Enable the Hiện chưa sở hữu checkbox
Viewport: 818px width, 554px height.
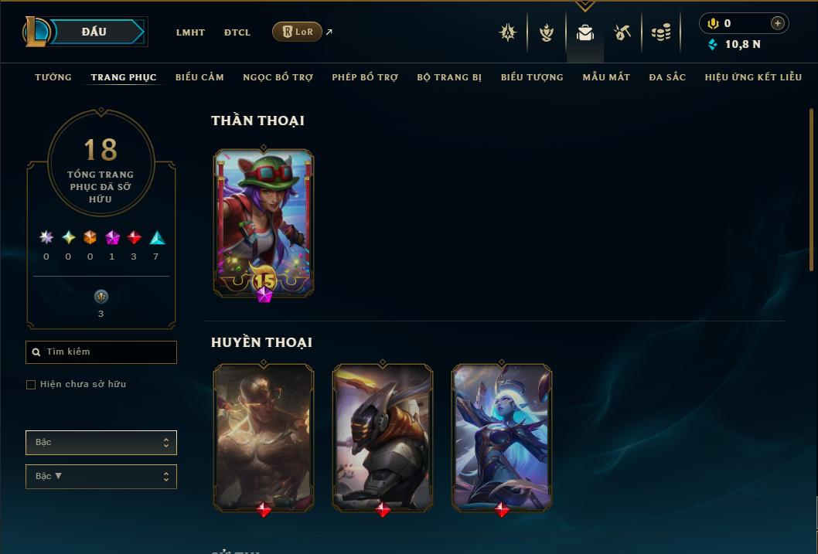[31, 385]
